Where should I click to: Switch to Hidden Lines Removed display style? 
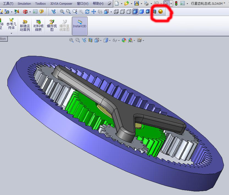(129, 12)
